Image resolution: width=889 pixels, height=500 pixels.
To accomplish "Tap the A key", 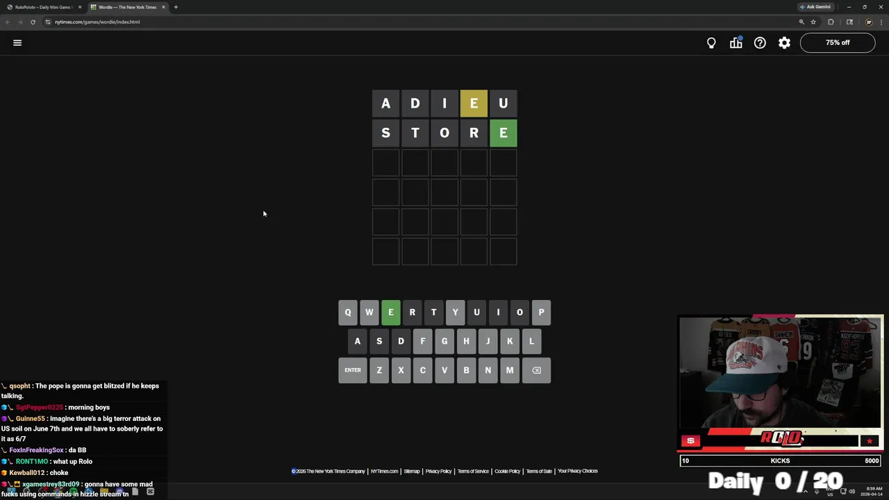I will coord(358,341).
